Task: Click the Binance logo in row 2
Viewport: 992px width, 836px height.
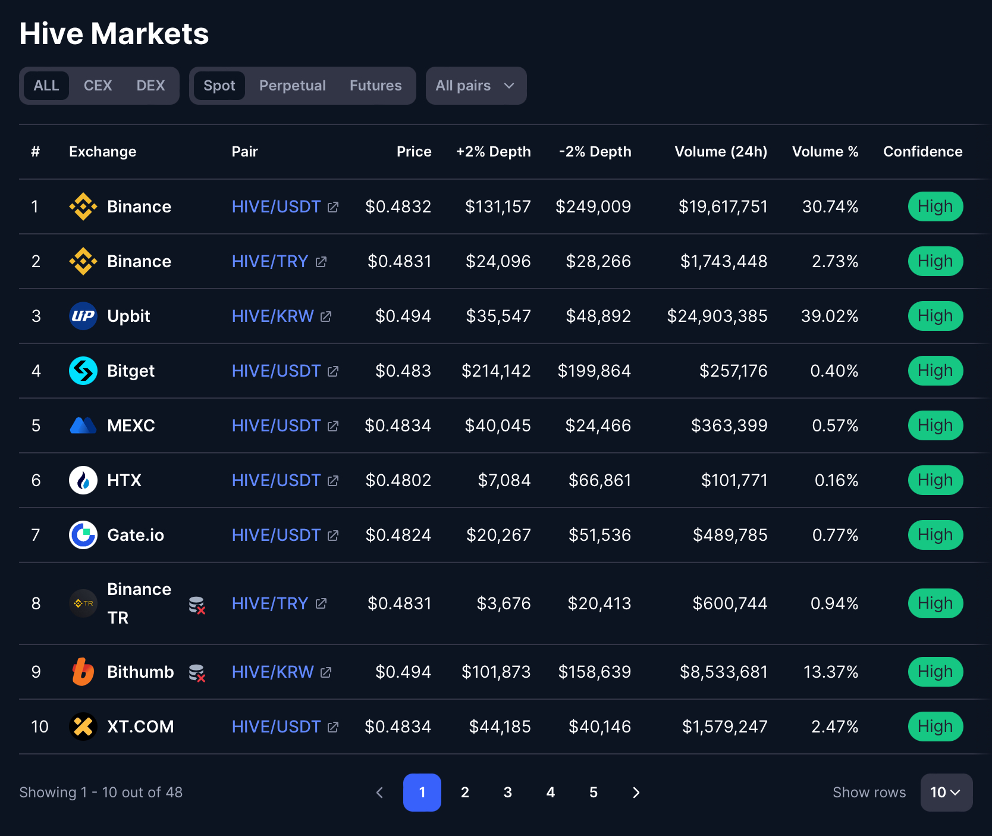Action: [83, 261]
